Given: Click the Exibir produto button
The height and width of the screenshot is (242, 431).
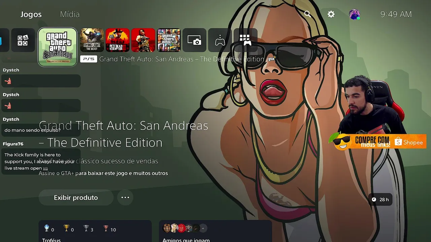Looking at the screenshot, I should (76, 198).
